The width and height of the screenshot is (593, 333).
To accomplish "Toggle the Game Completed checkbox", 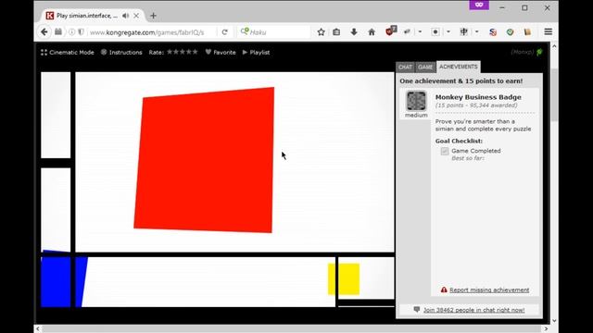I will click(x=445, y=151).
